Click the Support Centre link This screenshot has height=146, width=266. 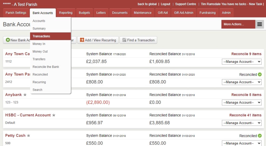pyautogui.click(x=185, y=4)
